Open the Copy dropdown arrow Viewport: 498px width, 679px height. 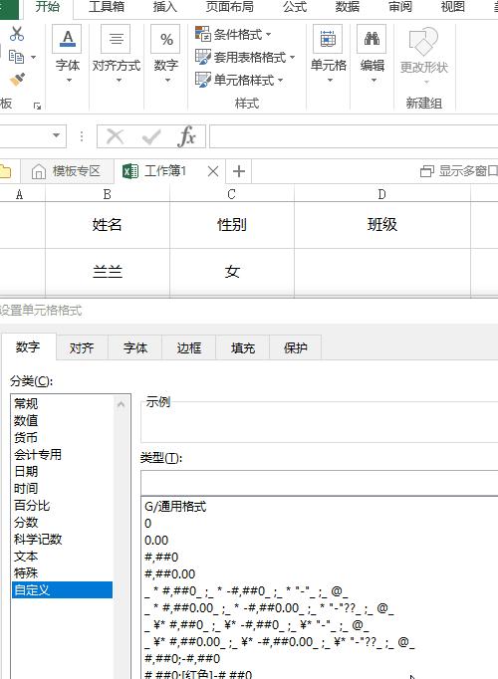point(33,57)
